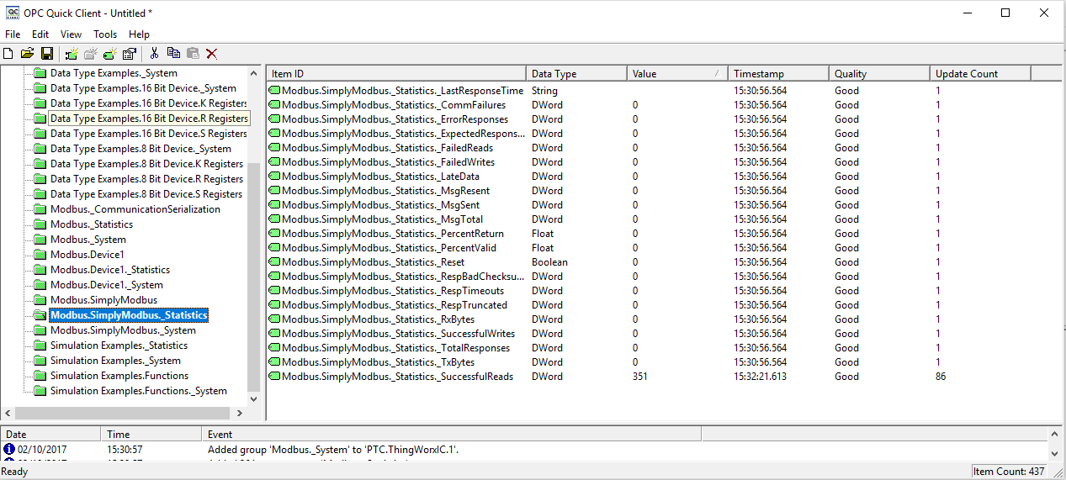Click the _RespTimeouts item row name
The height and width of the screenshot is (480, 1066).
tap(393, 291)
